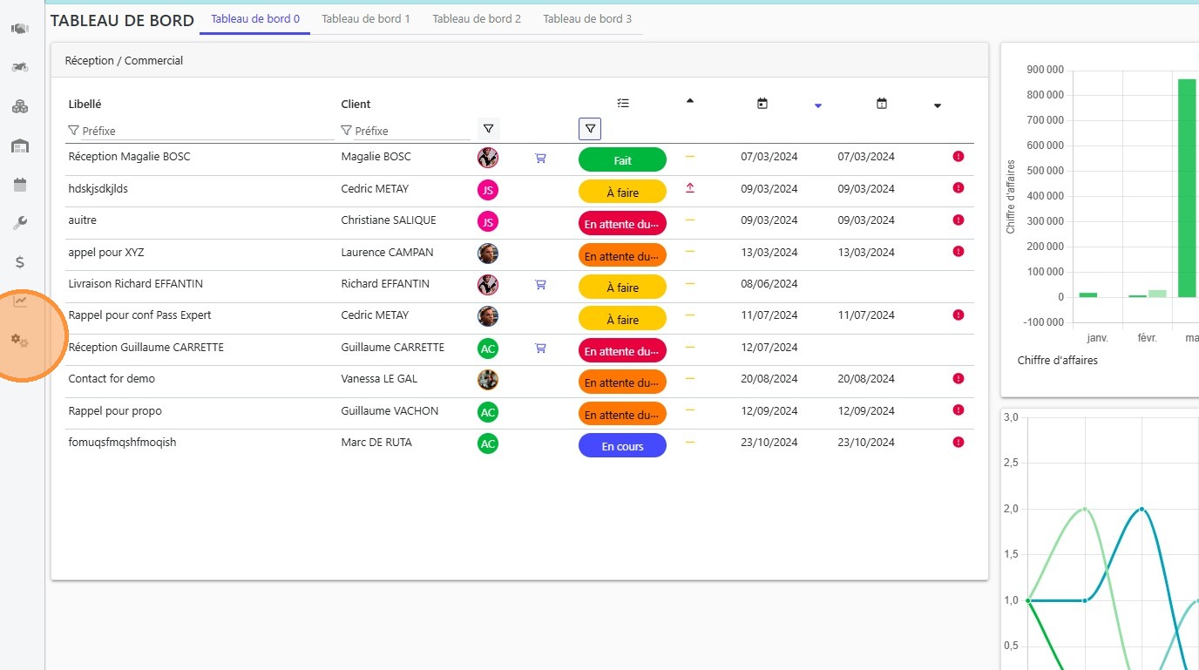Switch to the Tableau de bord 1 tab

pyautogui.click(x=366, y=18)
